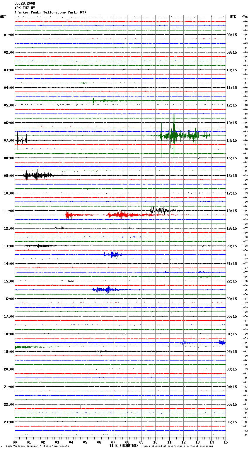Click the 'MST' time zone label
Viewport: 249px width, 450px height.
3,17
